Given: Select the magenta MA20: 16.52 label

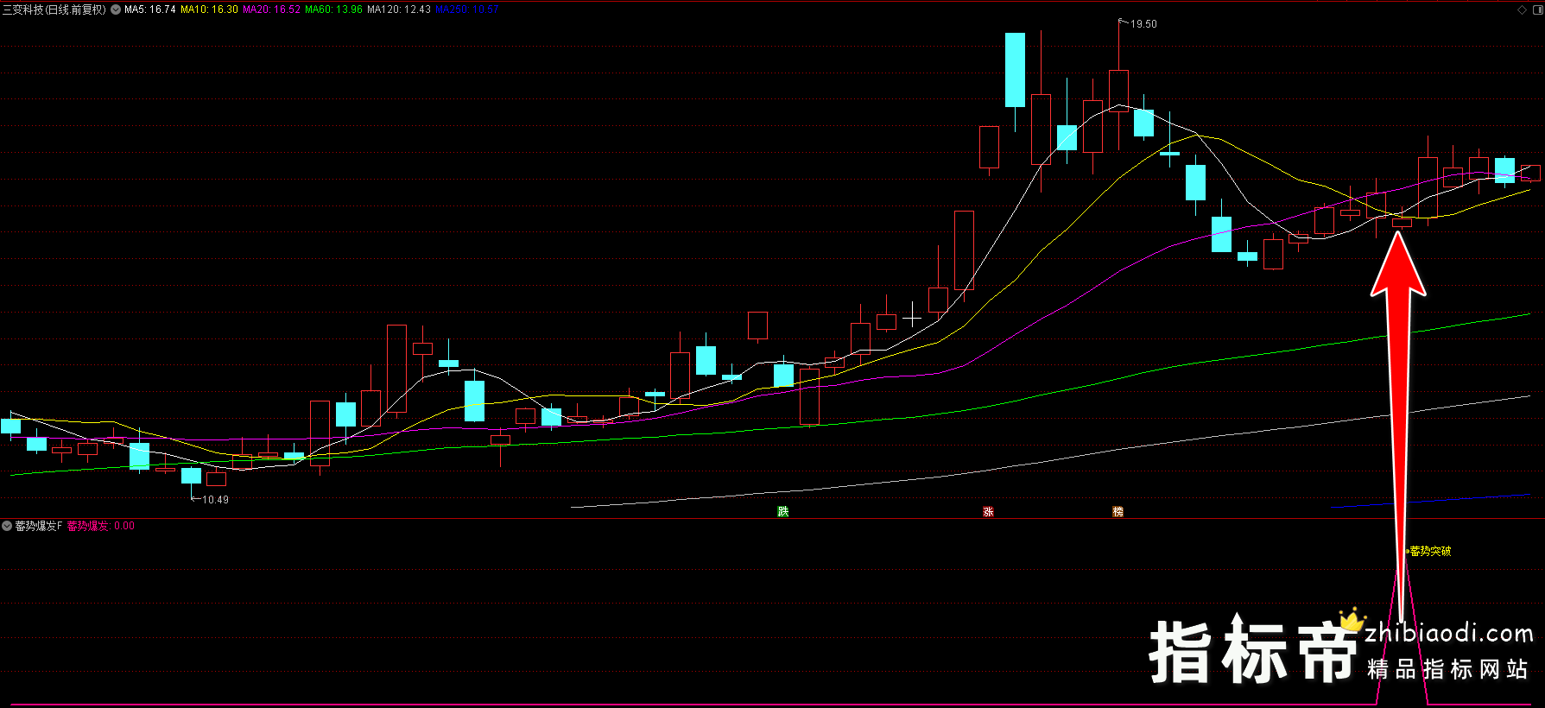Looking at the screenshot, I should click(x=271, y=10).
